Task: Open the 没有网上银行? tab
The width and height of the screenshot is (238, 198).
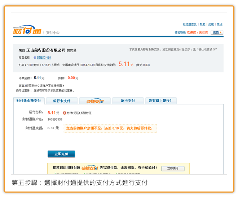Action: [x=161, y=101]
